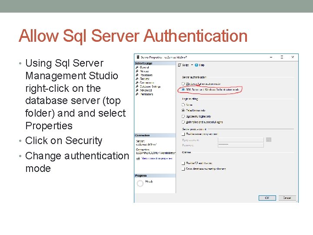This screenshot has width=313, height=235.
Task: Enable cross database ownership chaining
Action: 183,169
